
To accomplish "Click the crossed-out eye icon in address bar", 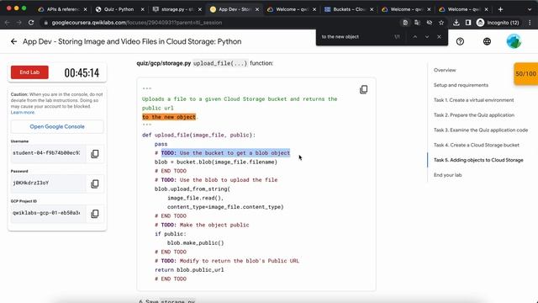I will pyautogui.click(x=430, y=23).
